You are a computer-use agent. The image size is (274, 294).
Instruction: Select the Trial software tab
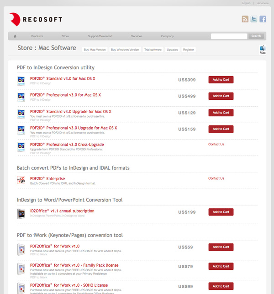(x=153, y=50)
